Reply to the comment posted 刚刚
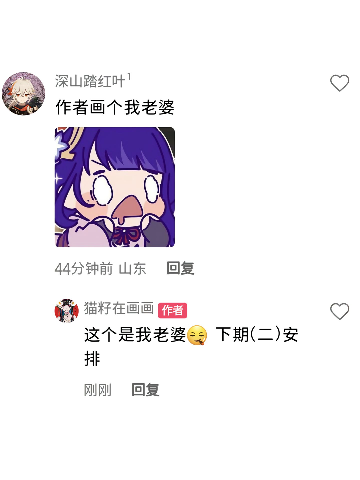This screenshot has height=480, width=360. tap(145, 390)
